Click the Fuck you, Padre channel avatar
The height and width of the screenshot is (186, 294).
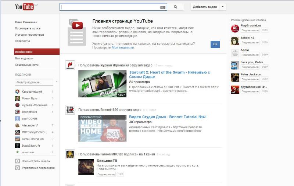235,65
